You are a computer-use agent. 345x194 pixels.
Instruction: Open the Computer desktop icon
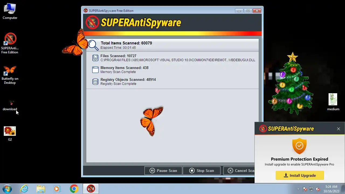coord(10,11)
